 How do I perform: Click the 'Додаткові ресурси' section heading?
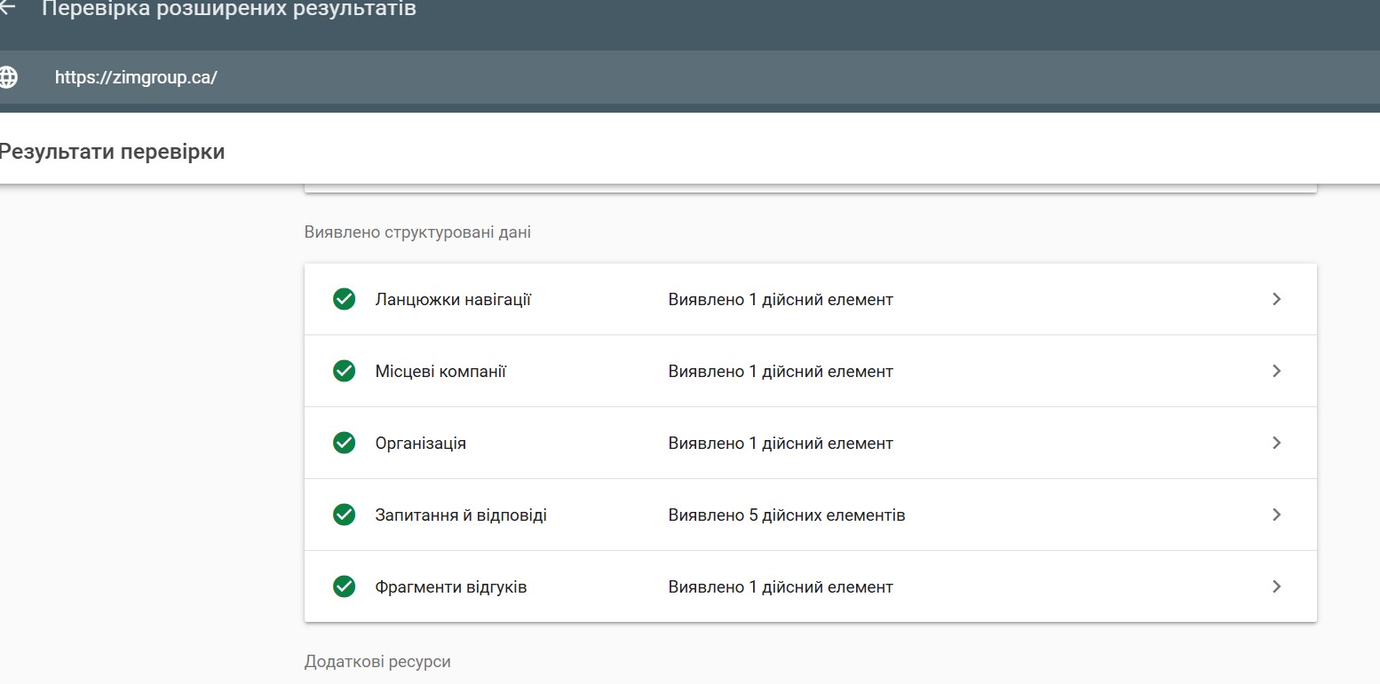[377, 662]
